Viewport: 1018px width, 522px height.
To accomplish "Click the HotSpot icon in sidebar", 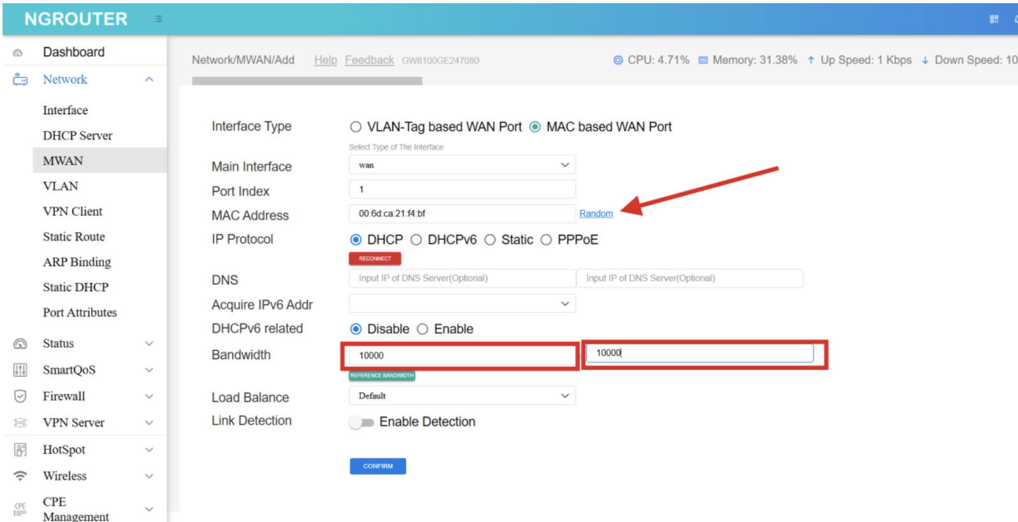I will pos(20,450).
